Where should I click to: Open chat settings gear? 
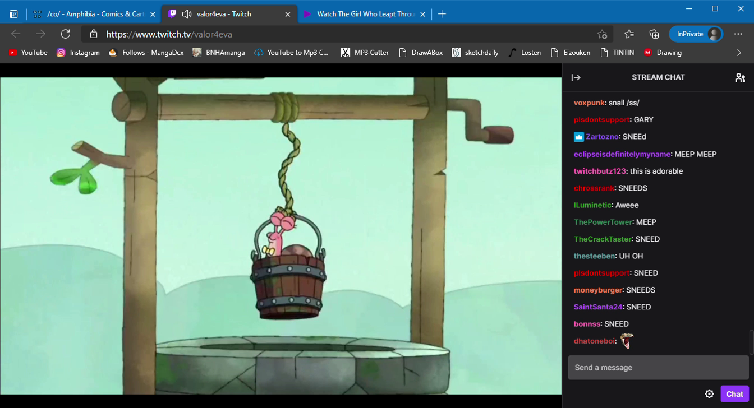point(709,394)
